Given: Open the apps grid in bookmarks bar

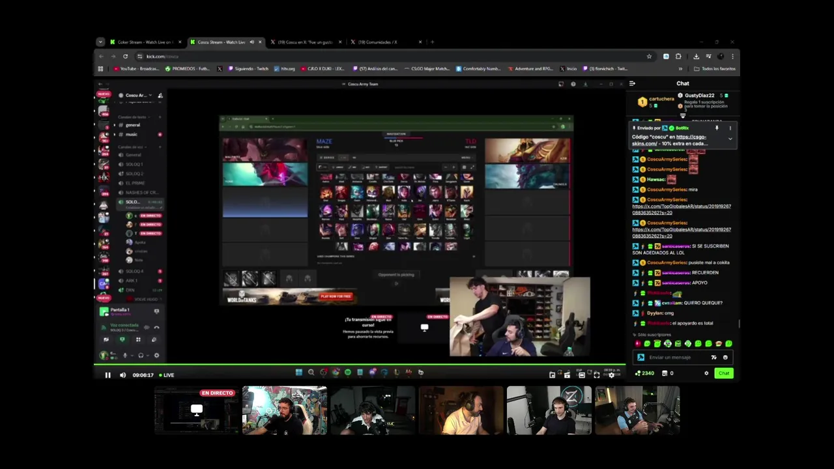Looking at the screenshot, I should coord(100,68).
